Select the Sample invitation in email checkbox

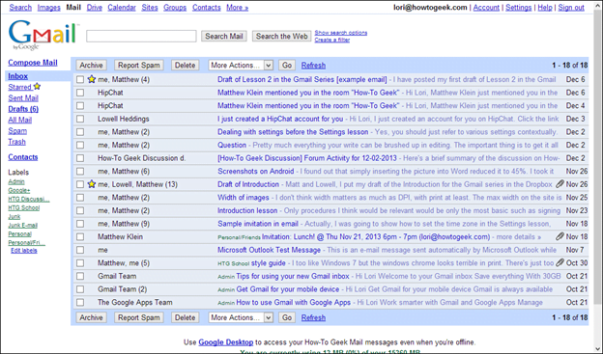[80, 224]
